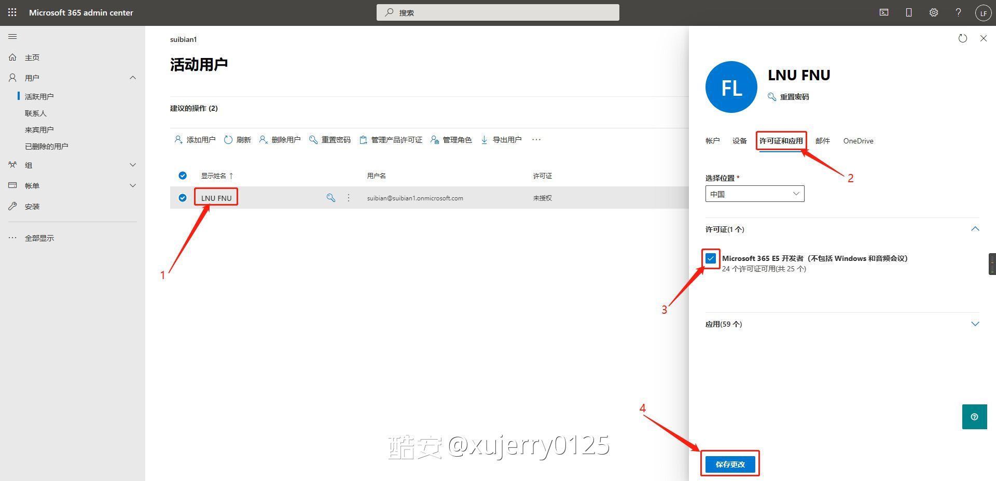Switch to the OneDrive tab
The height and width of the screenshot is (481, 996).
tap(858, 141)
